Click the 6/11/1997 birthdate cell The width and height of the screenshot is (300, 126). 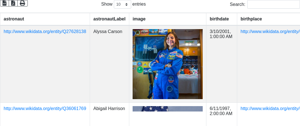(x=221, y=111)
